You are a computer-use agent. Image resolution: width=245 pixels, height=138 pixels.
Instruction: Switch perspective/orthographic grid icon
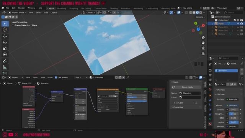pyautogui.click(x=203, y=54)
